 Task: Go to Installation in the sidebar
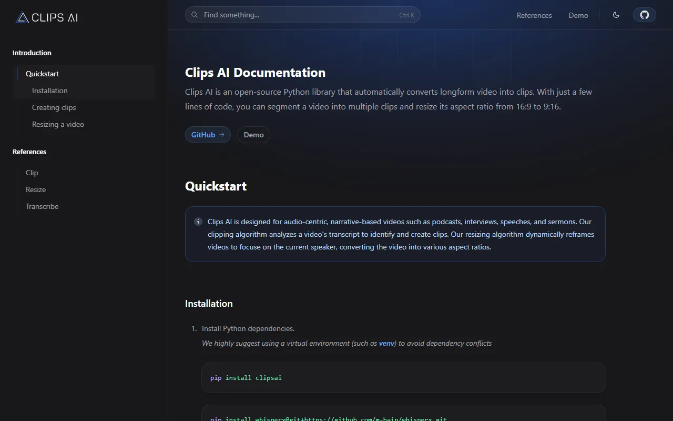pyautogui.click(x=50, y=91)
